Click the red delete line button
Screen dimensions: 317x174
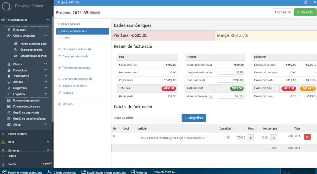[307, 137]
